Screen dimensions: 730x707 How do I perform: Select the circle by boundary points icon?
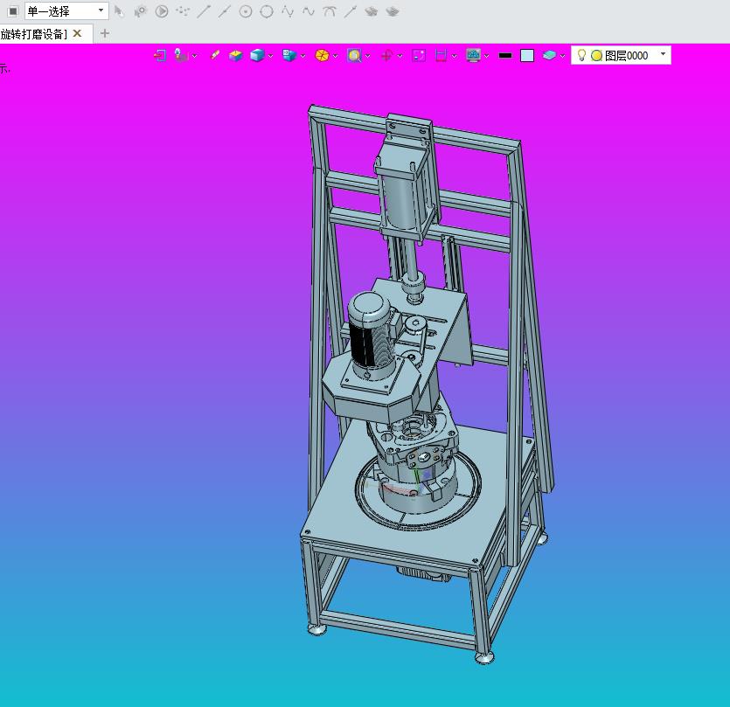click(x=267, y=11)
